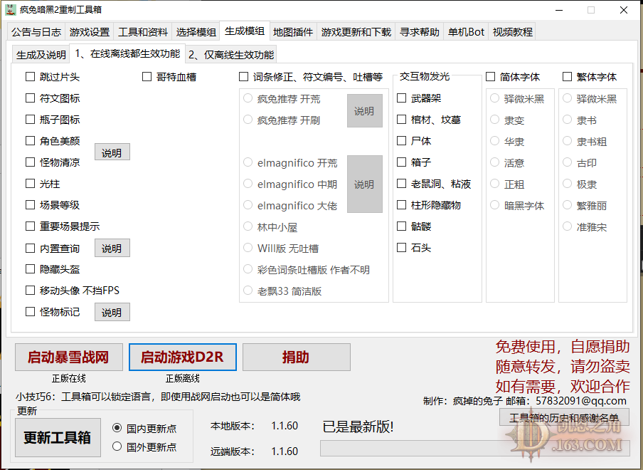Switch to the 生成及说明 sub-tab
This screenshot has height=470, width=643.
pos(41,55)
